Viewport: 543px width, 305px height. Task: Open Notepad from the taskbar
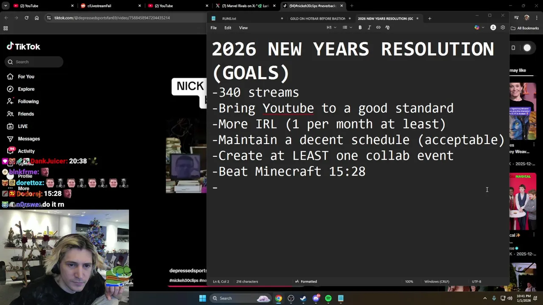coord(341,298)
